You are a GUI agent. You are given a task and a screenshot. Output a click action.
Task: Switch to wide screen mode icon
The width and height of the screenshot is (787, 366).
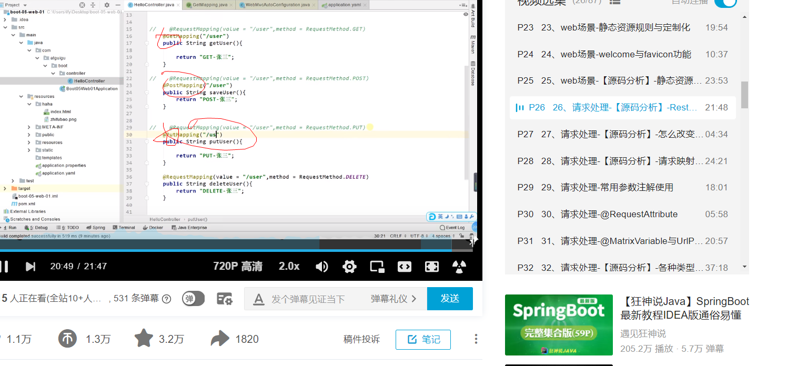click(404, 267)
